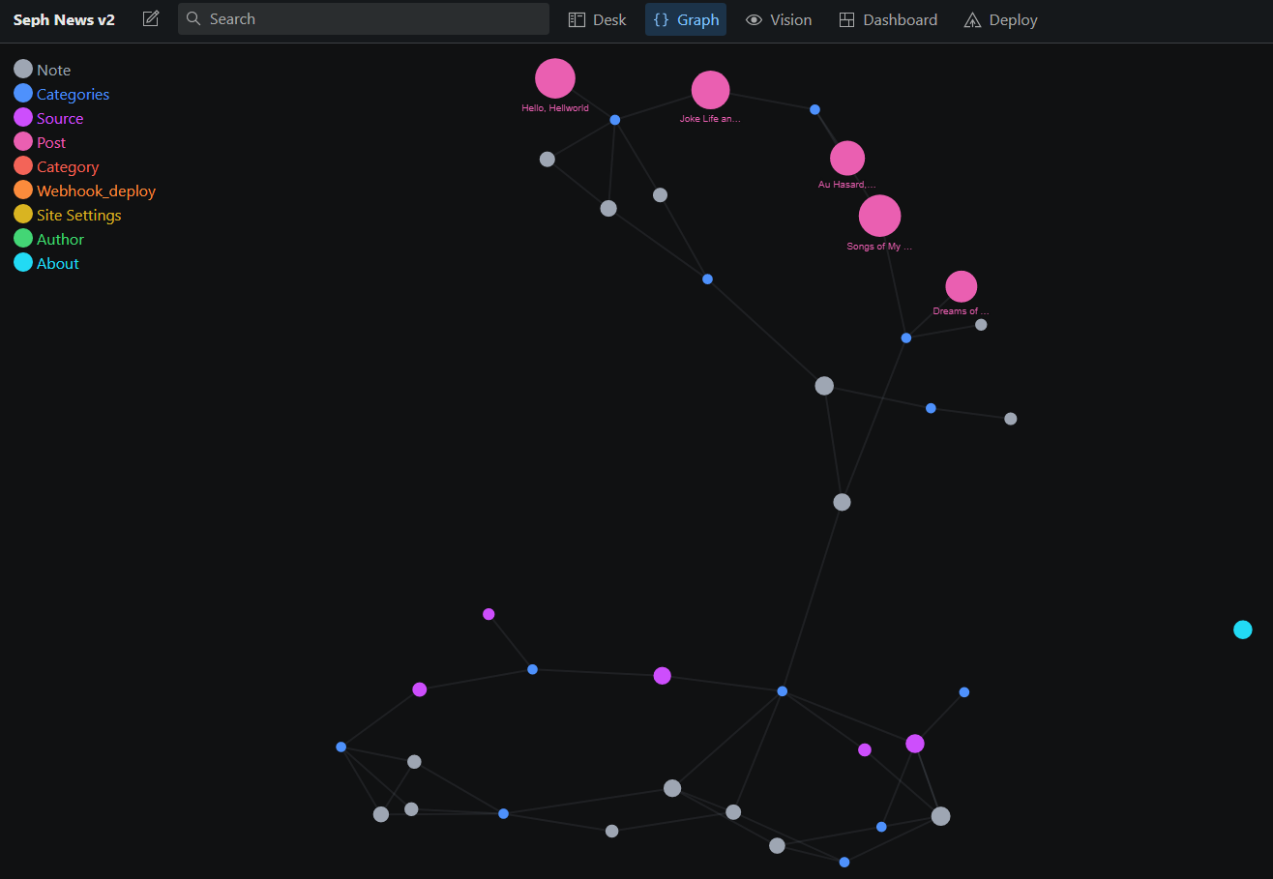Toggle the Site Settings legend item

pyautogui.click(x=68, y=215)
